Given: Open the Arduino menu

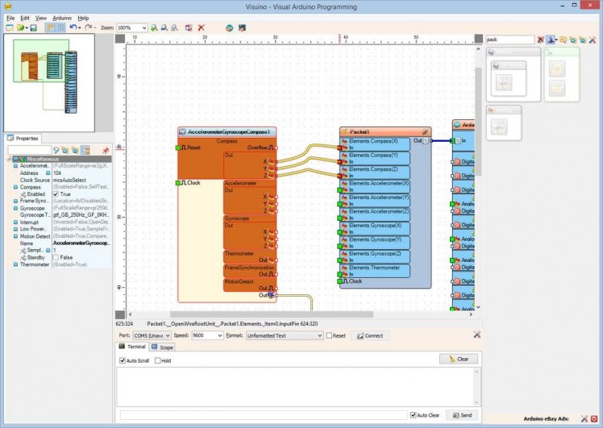Looking at the screenshot, I should (62, 17).
